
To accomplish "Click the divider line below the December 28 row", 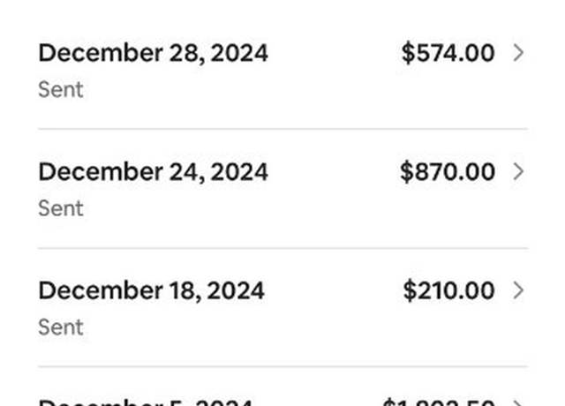I will [282, 129].
